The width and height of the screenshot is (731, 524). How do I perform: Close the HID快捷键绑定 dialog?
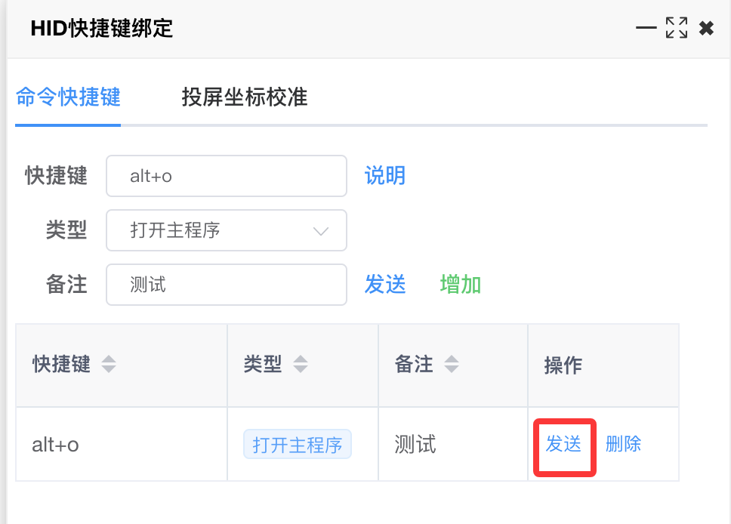(x=706, y=29)
